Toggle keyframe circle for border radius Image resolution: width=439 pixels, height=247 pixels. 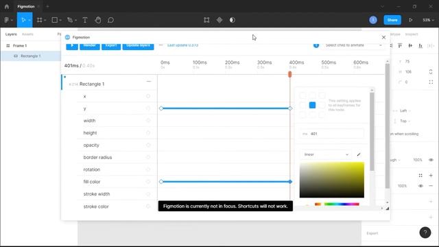point(148,157)
